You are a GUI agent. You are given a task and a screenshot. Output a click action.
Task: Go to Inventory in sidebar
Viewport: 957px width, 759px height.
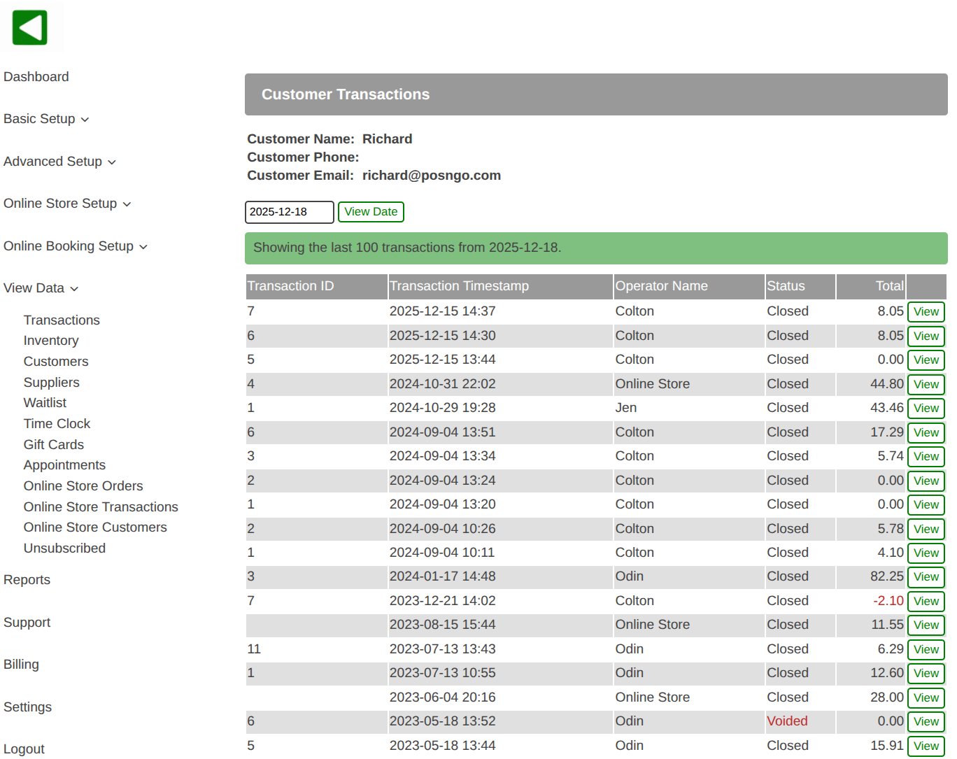[51, 341]
